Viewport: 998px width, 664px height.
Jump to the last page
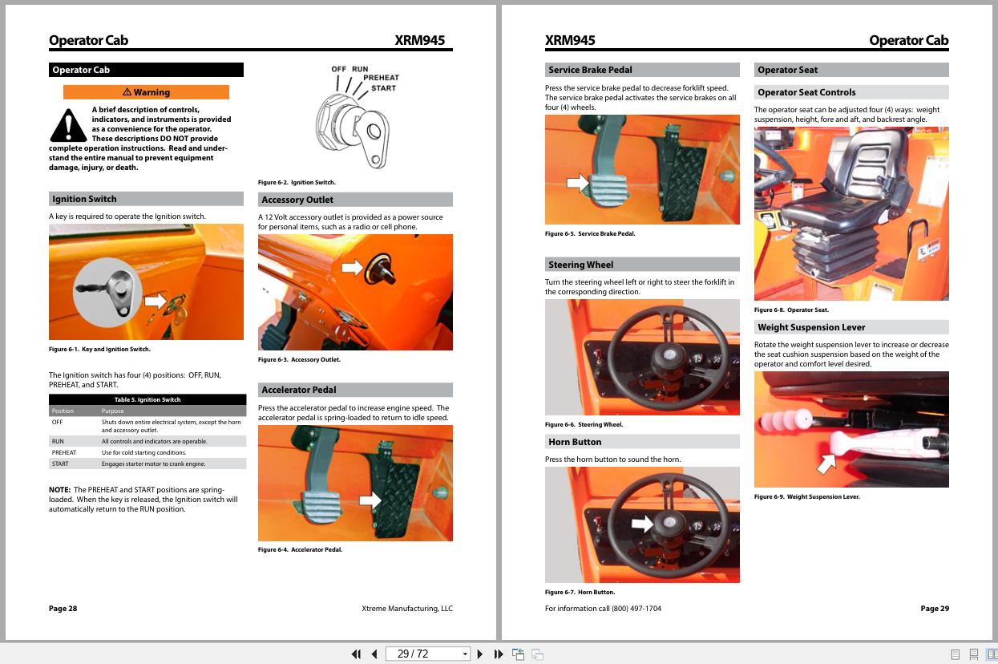497,654
